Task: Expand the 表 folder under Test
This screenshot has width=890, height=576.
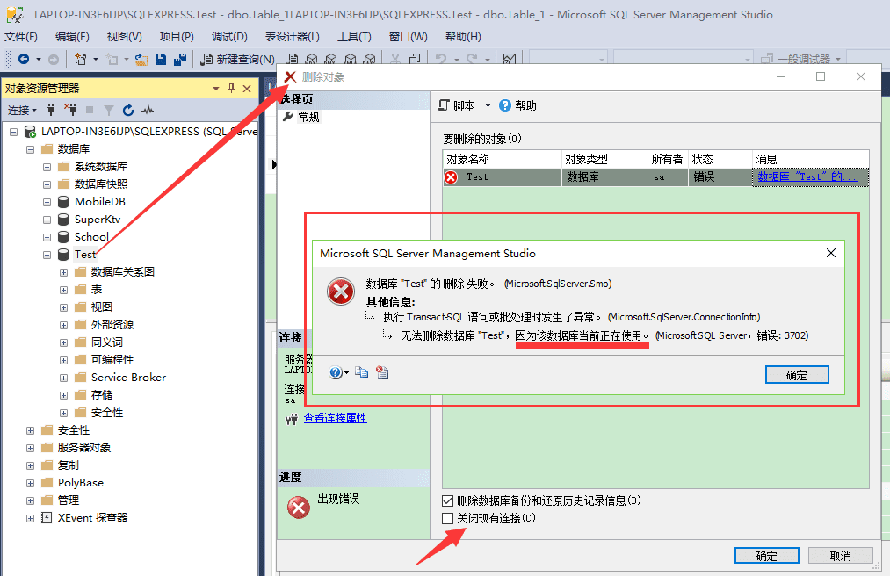Action: click(63, 290)
